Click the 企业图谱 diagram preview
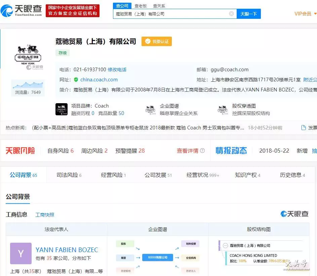317x276 pixels. pyautogui.click(x=157, y=257)
